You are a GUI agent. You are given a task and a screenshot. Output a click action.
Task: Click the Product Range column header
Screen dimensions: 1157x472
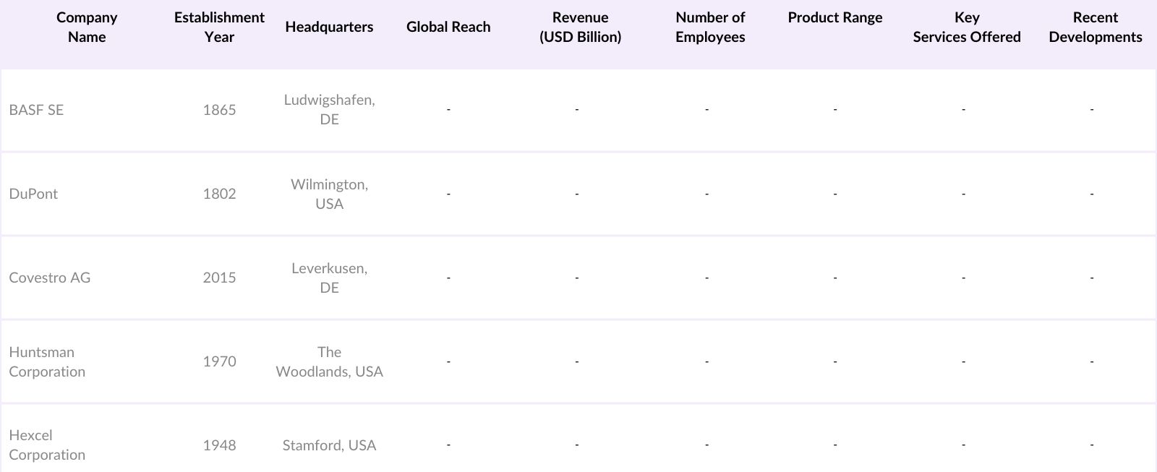tap(835, 17)
